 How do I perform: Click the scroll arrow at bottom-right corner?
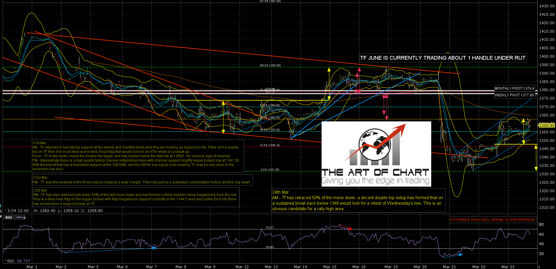tap(539, 267)
